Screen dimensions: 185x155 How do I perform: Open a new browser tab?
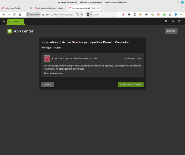[x=104, y=8]
